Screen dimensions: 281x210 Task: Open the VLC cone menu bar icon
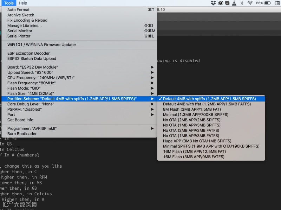tap(234, 3)
